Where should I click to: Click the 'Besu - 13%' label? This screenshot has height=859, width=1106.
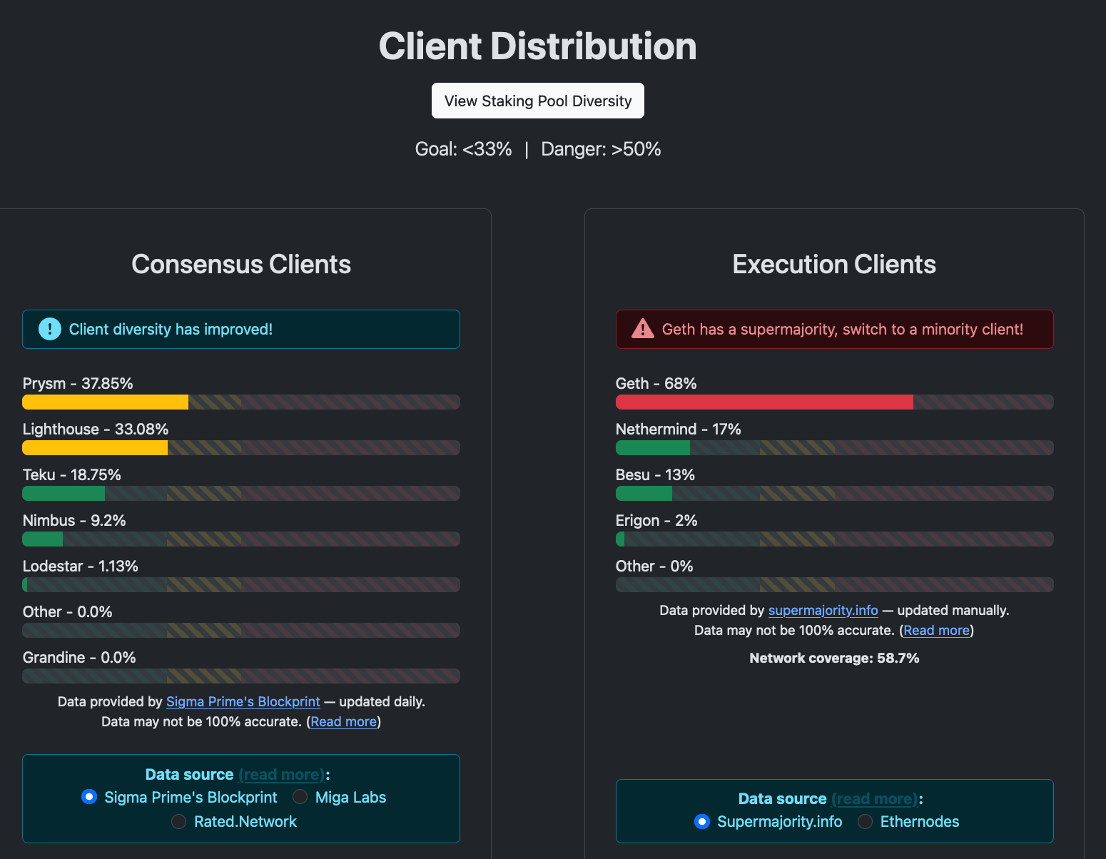(655, 474)
